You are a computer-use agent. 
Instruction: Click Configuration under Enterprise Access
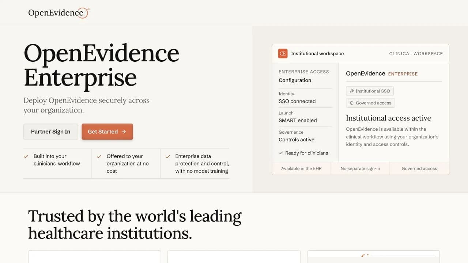(x=295, y=80)
